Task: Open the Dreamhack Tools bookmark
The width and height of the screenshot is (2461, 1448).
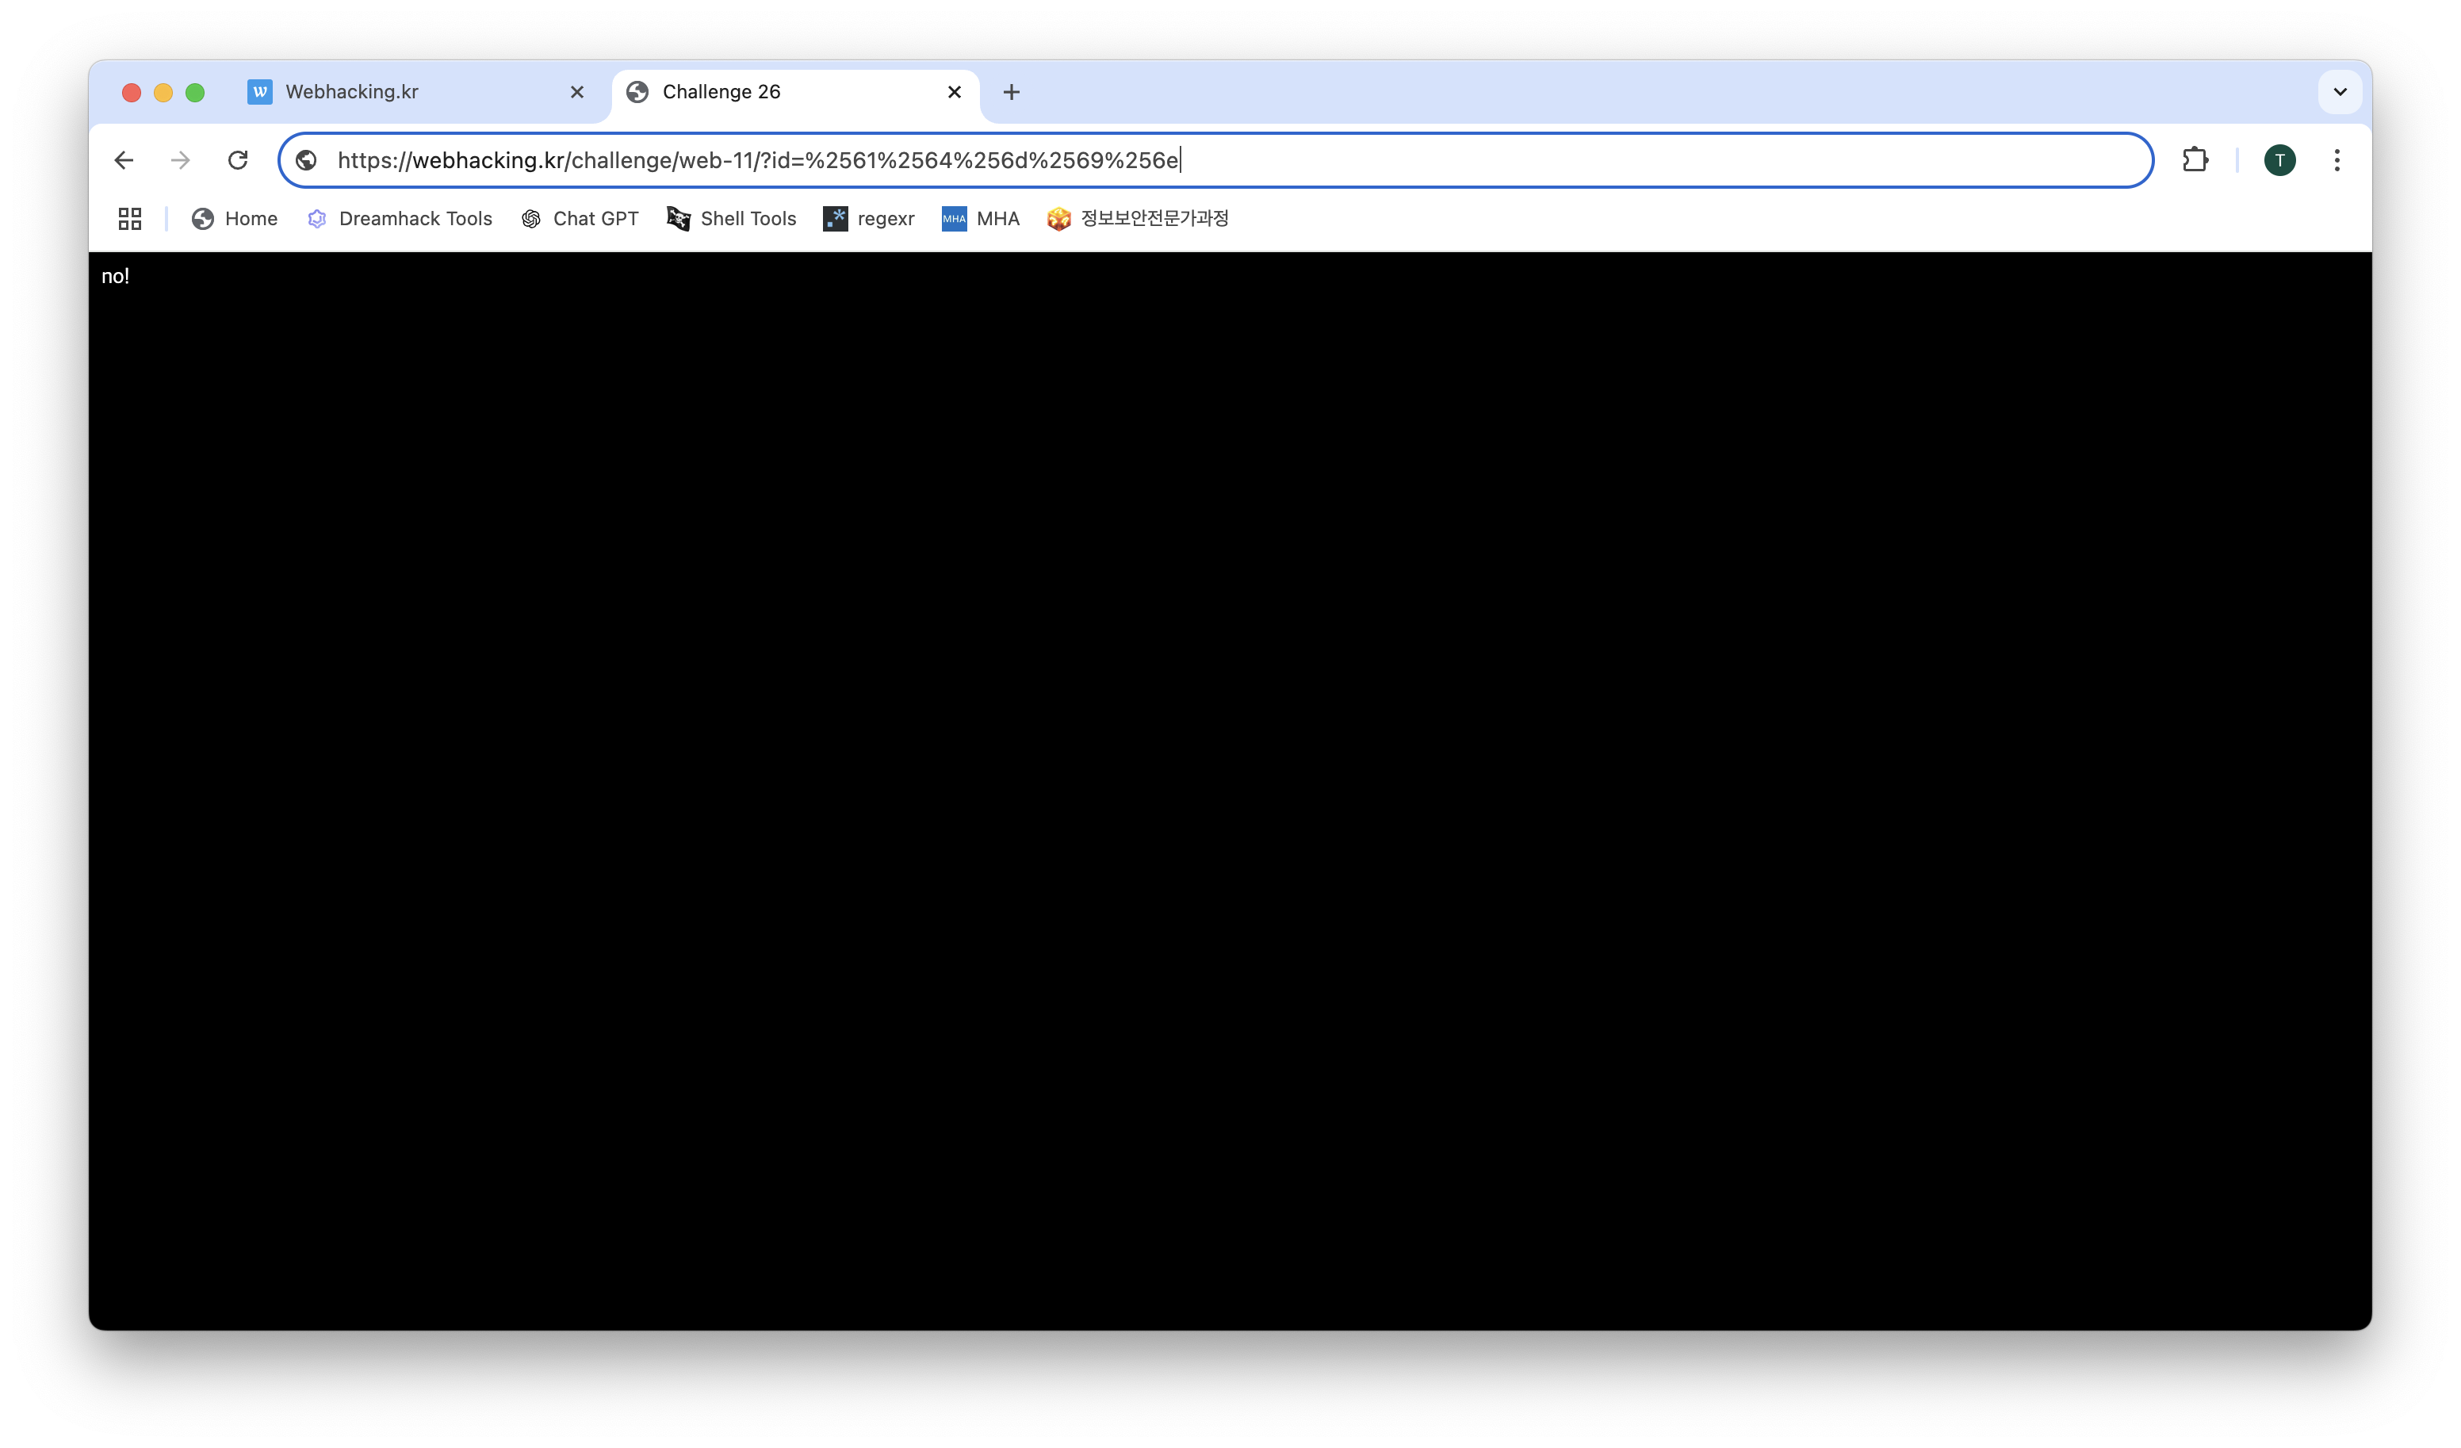Action: tap(400, 219)
